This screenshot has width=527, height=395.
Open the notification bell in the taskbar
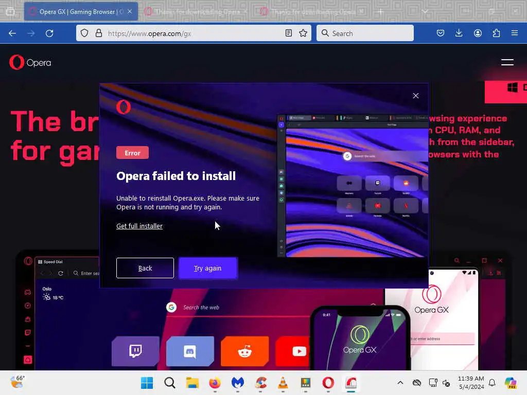tap(492, 383)
